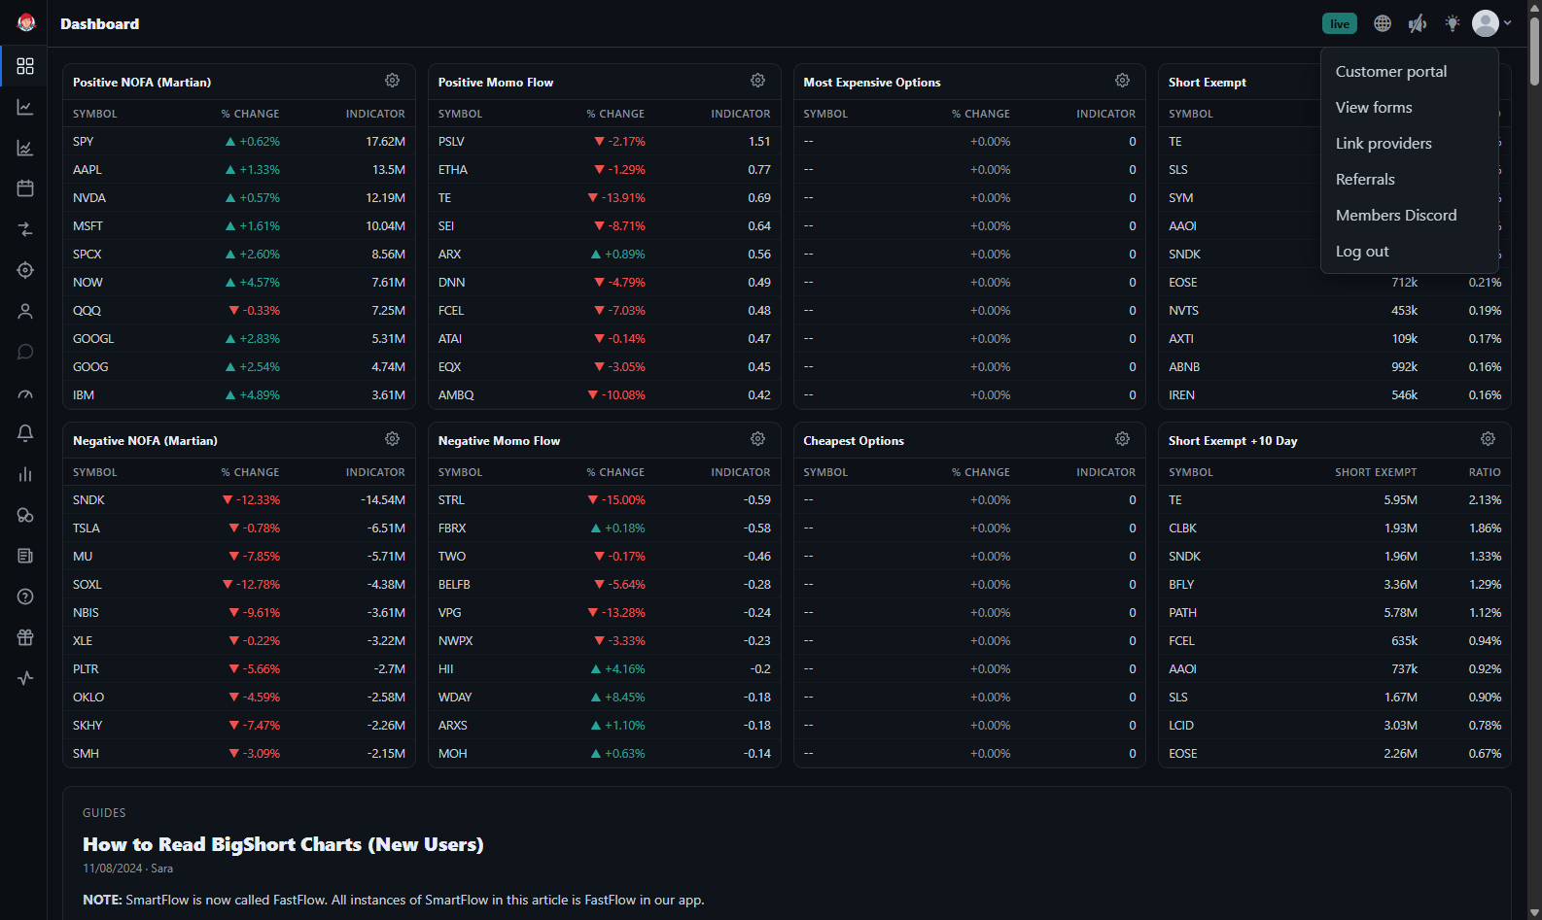Click CLBK symbol in Short Exempt +10 Day
Viewport: 1542px width, 920px height.
(x=1182, y=528)
